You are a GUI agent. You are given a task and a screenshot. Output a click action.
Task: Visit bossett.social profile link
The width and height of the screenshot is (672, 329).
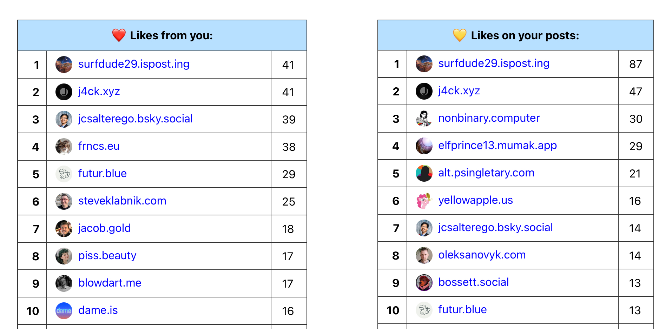tap(473, 282)
